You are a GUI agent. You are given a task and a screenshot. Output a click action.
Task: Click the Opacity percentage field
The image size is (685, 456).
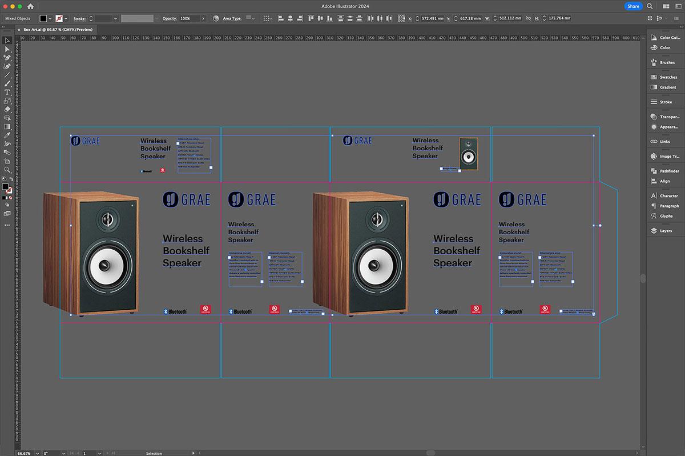tap(190, 18)
